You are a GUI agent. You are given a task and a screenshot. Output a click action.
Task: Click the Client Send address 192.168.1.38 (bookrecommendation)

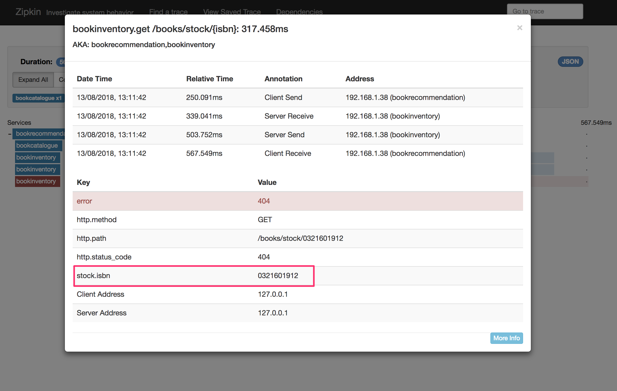click(405, 98)
